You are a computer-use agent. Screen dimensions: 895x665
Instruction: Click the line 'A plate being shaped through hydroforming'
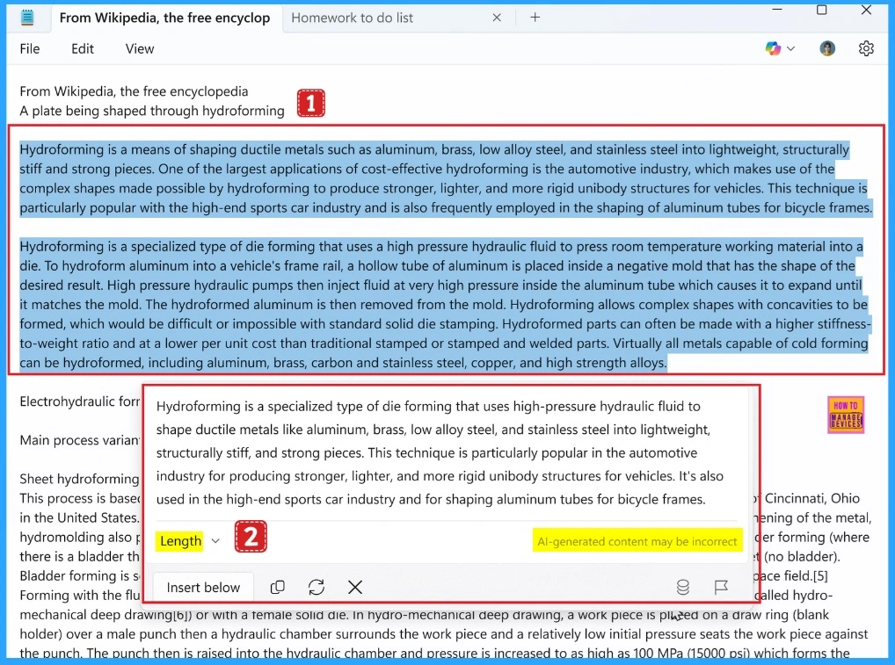[152, 111]
